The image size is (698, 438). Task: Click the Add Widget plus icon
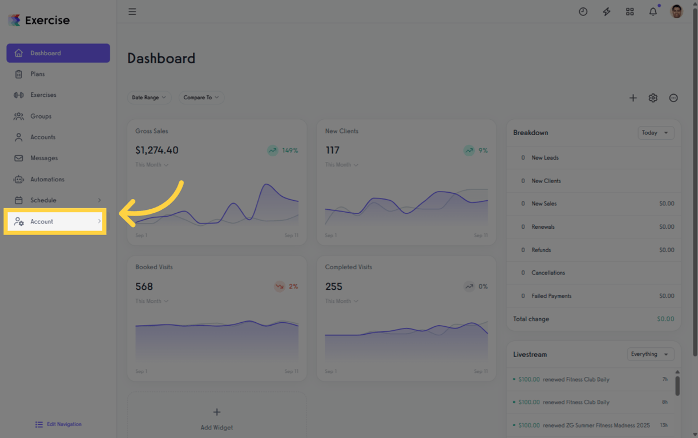[x=217, y=412]
